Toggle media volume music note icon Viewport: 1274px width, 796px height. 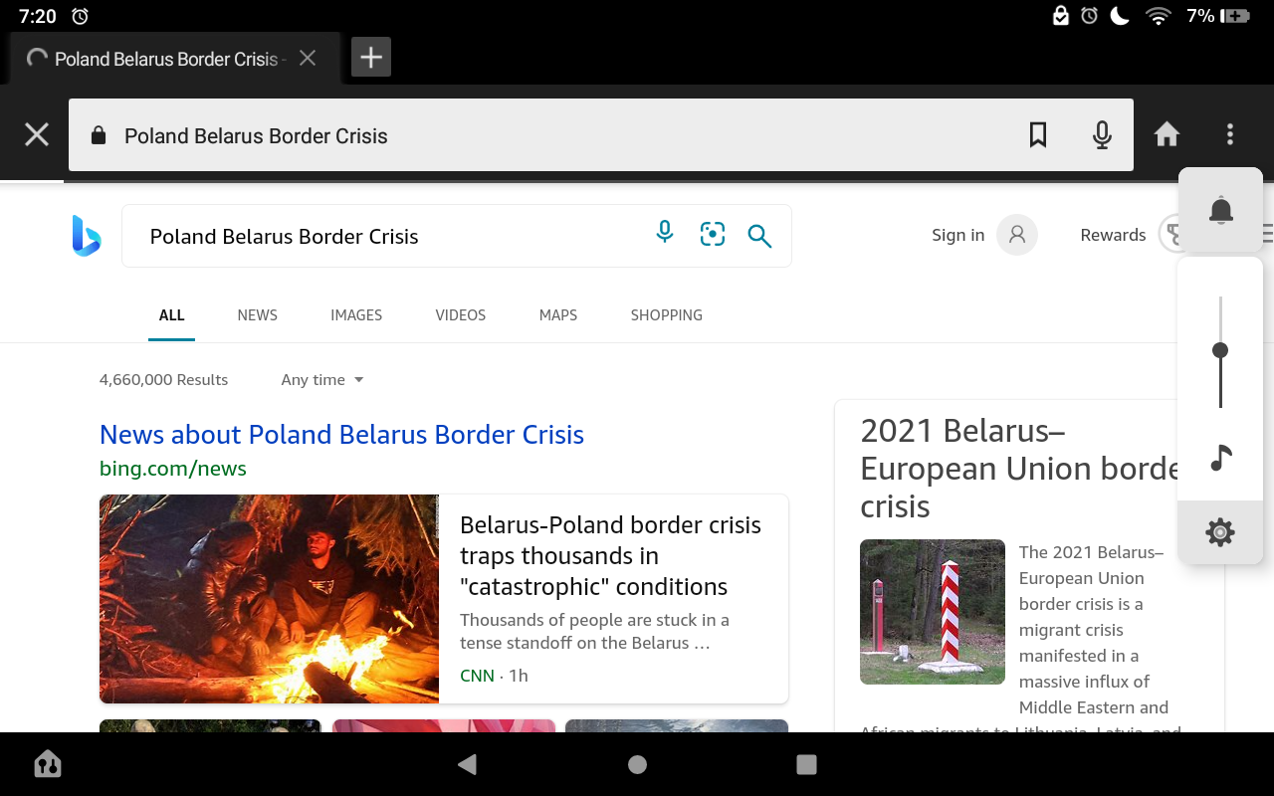pos(1220,459)
